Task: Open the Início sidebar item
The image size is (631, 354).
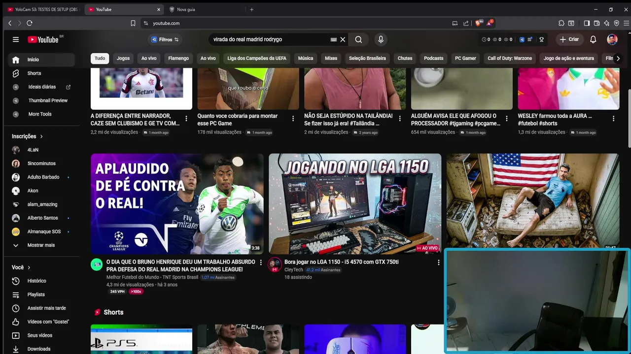Action: 41,59
